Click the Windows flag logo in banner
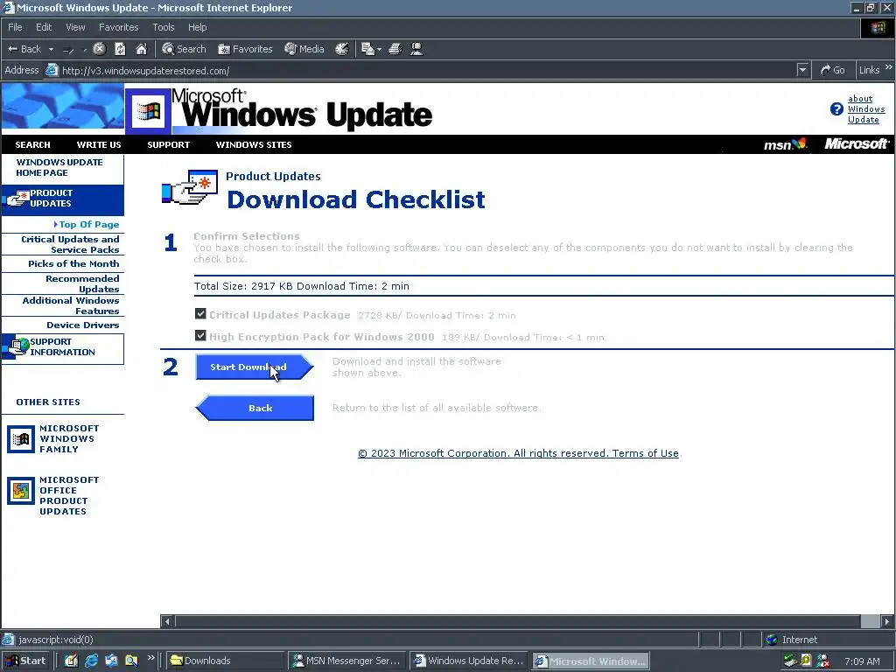896x672 pixels. click(x=148, y=110)
